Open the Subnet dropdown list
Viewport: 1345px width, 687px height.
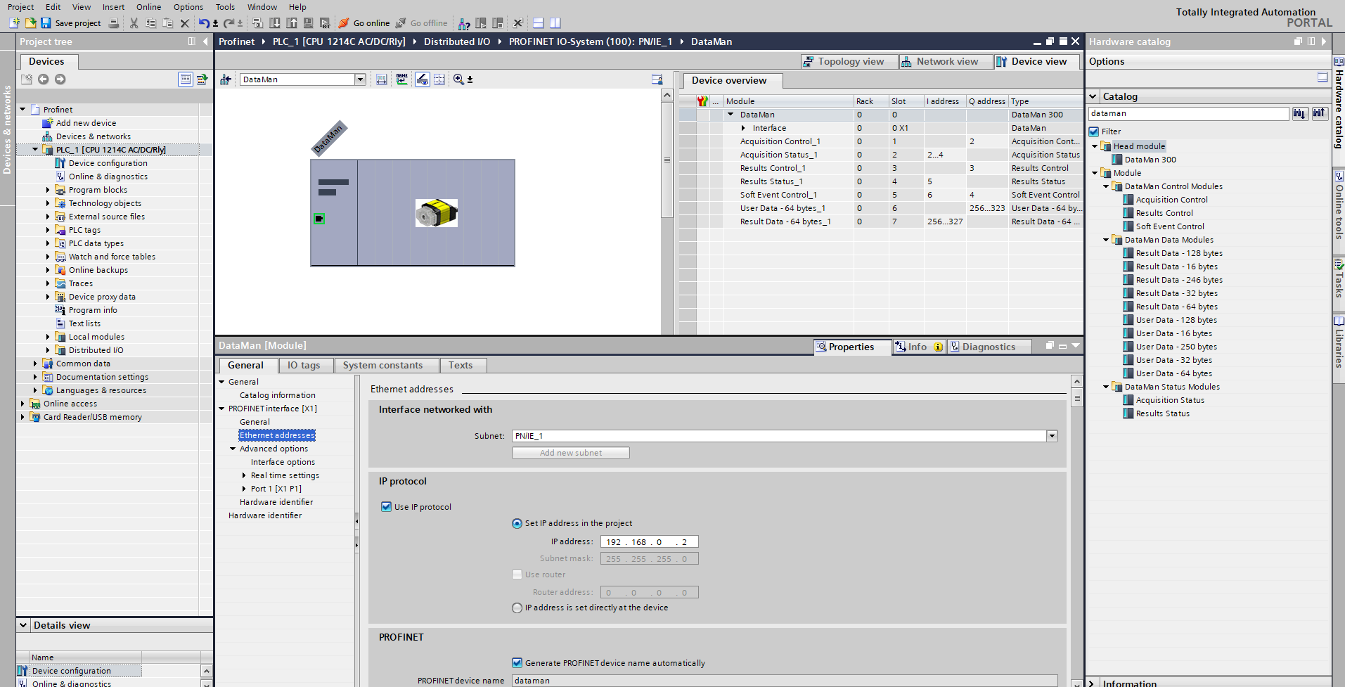pos(1052,436)
